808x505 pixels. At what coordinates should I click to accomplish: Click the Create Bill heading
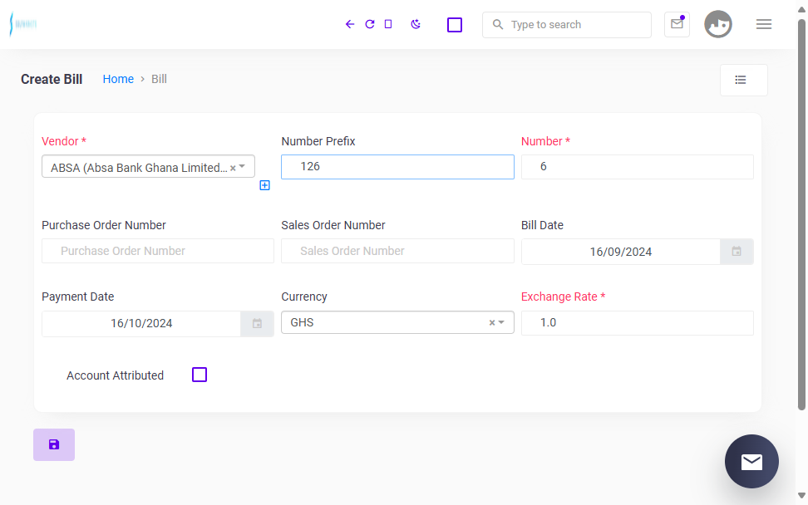coord(52,79)
